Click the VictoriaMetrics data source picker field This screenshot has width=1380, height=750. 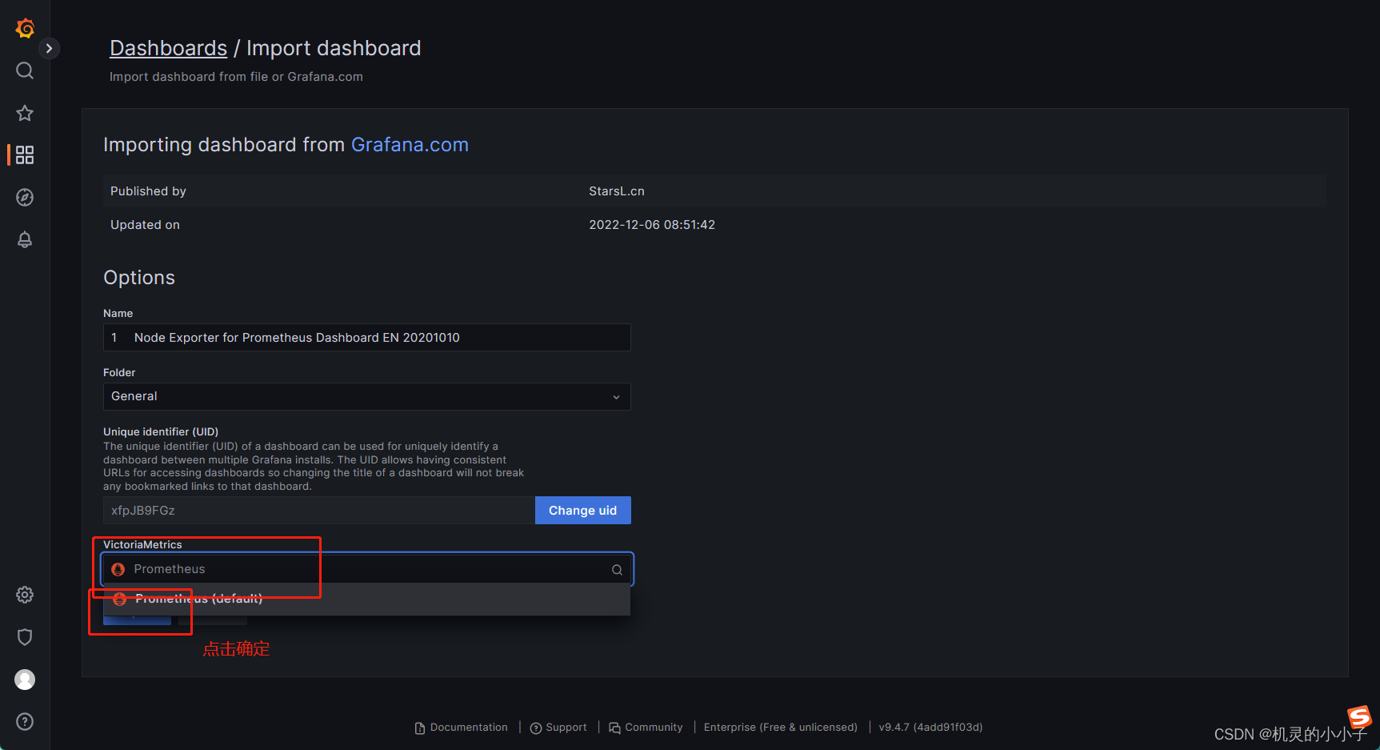click(x=367, y=569)
